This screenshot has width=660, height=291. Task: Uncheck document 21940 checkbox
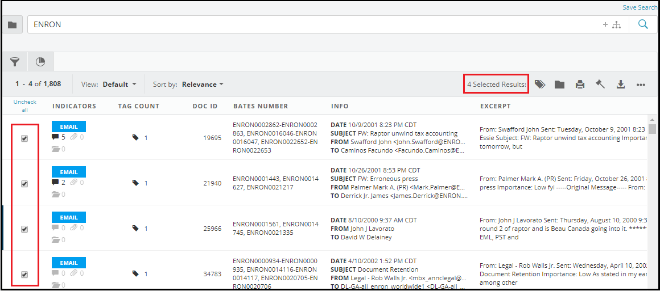click(24, 184)
